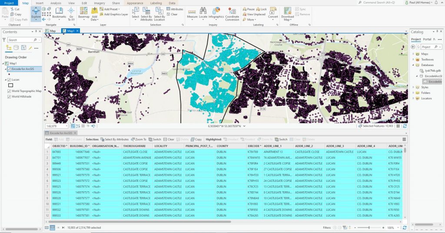
Task: Adjust the table zoom slider
Action: pyautogui.click(x=369, y=228)
